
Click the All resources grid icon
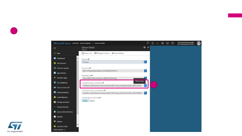[x=55, y=63]
